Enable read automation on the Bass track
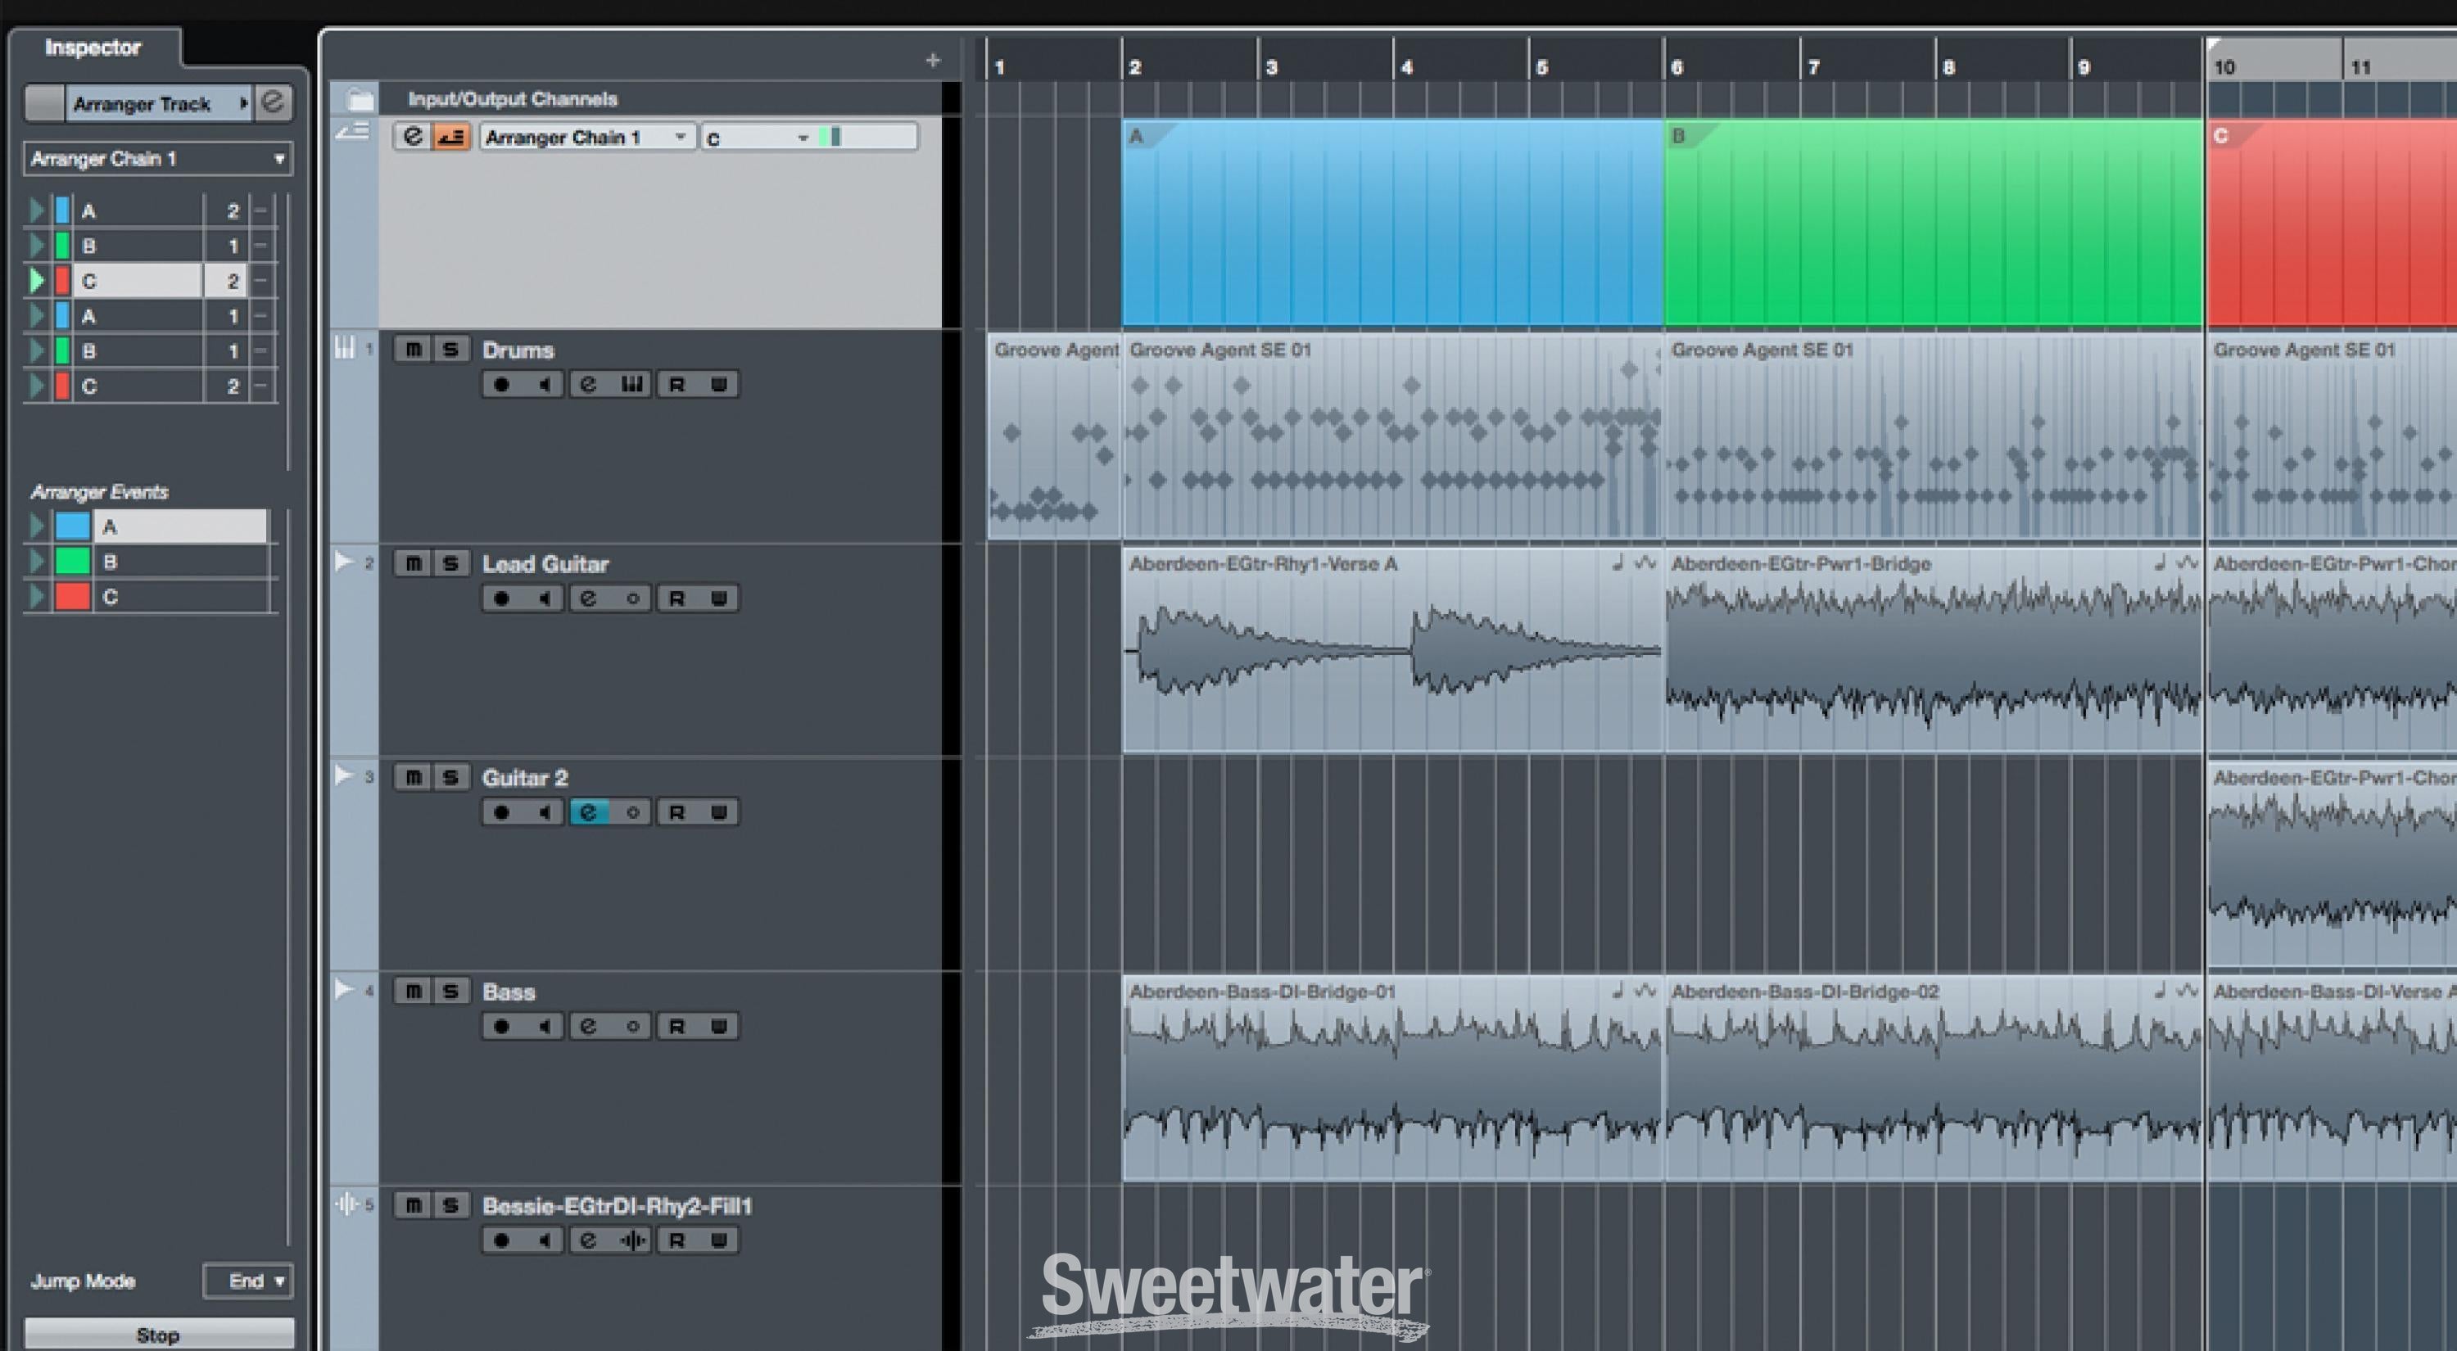Image resolution: width=2457 pixels, height=1351 pixels. pos(677,1026)
